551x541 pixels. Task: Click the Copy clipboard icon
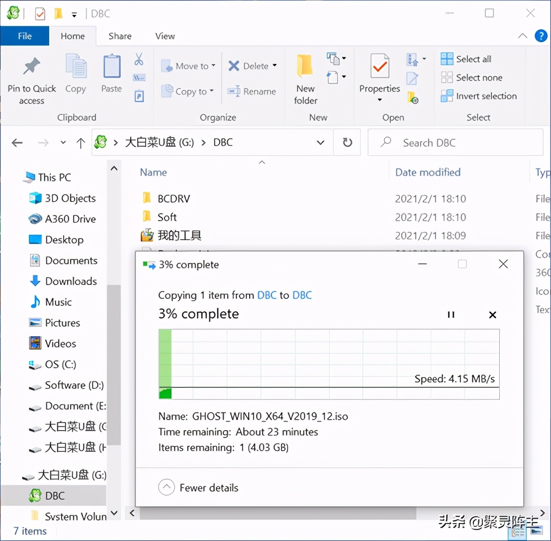pos(76,66)
